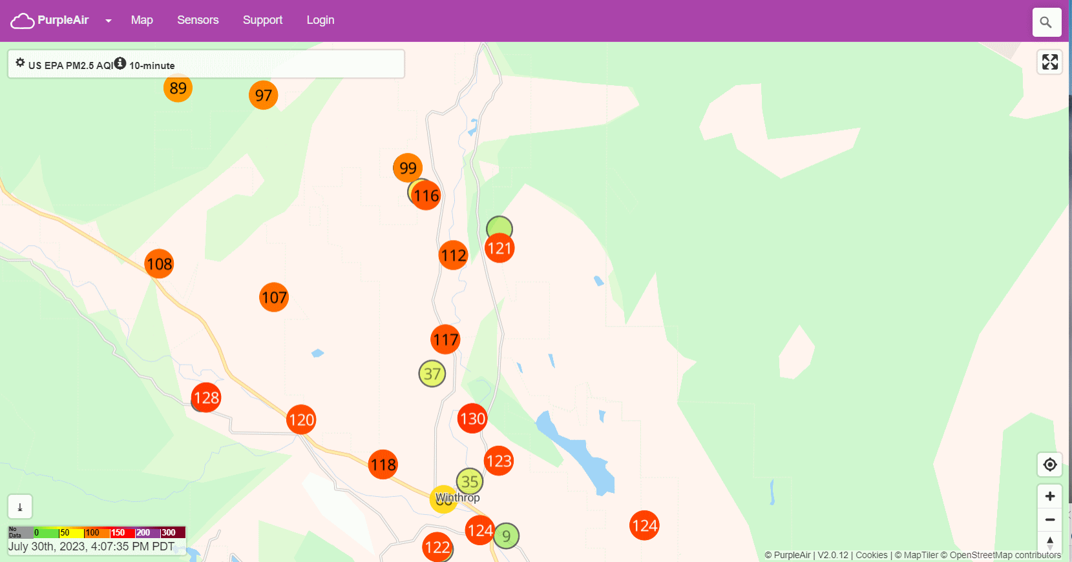Open the Sensors menu item
Image resolution: width=1072 pixels, height=562 pixels.
pyautogui.click(x=198, y=20)
